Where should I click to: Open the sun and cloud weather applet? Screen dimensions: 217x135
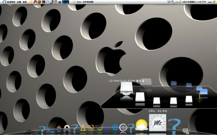[x=141, y=125]
